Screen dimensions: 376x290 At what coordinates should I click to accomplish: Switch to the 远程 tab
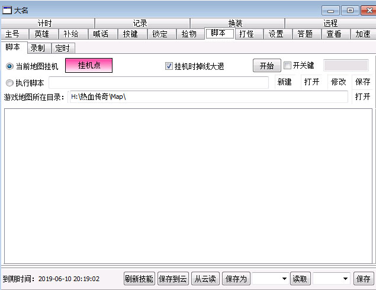(x=330, y=23)
